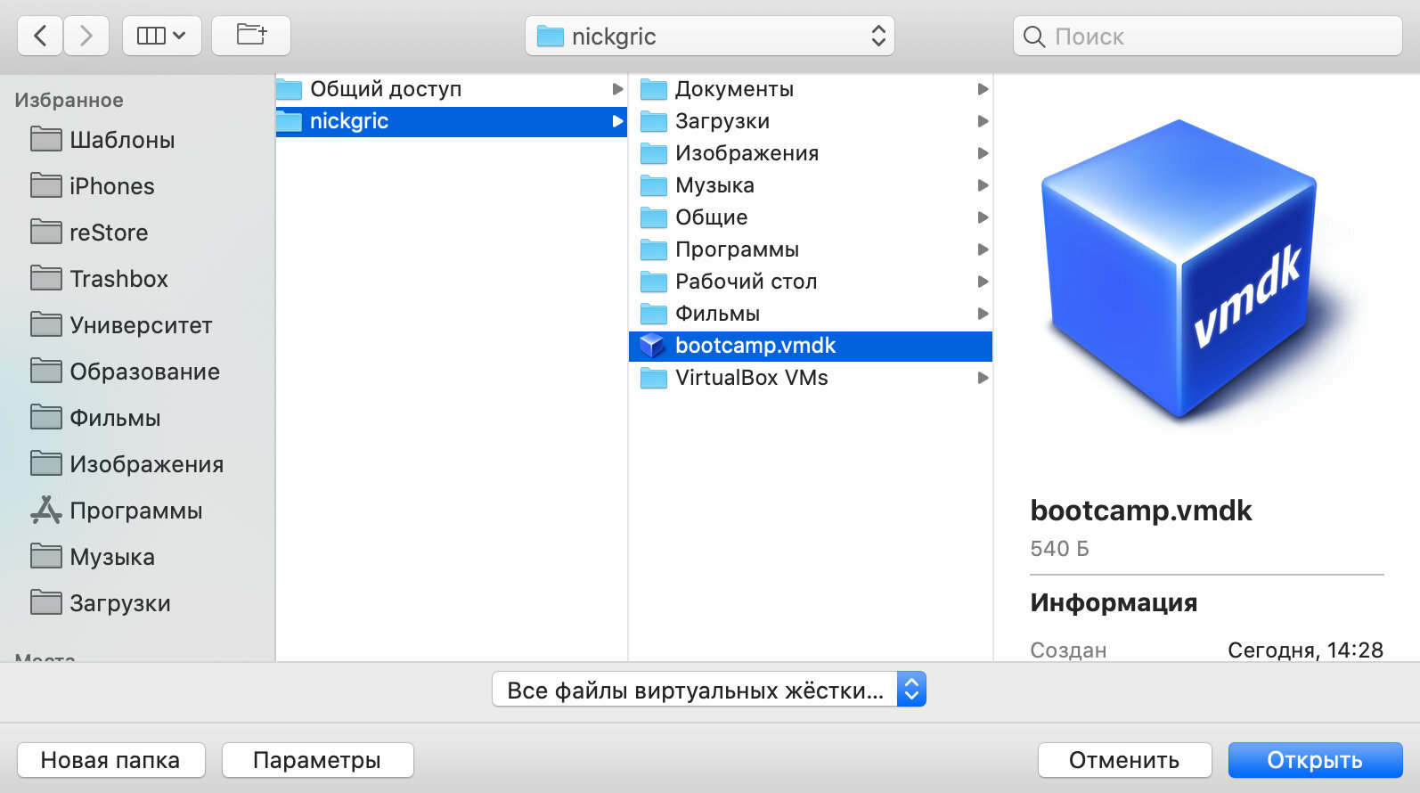This screenshot has height=793, width=1420.
Task: Click the Сегодня, 14:28 creation date
Action: coord(1305,650)
